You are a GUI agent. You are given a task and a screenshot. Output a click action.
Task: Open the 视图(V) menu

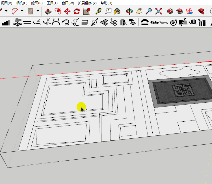(x=6, y=3)
